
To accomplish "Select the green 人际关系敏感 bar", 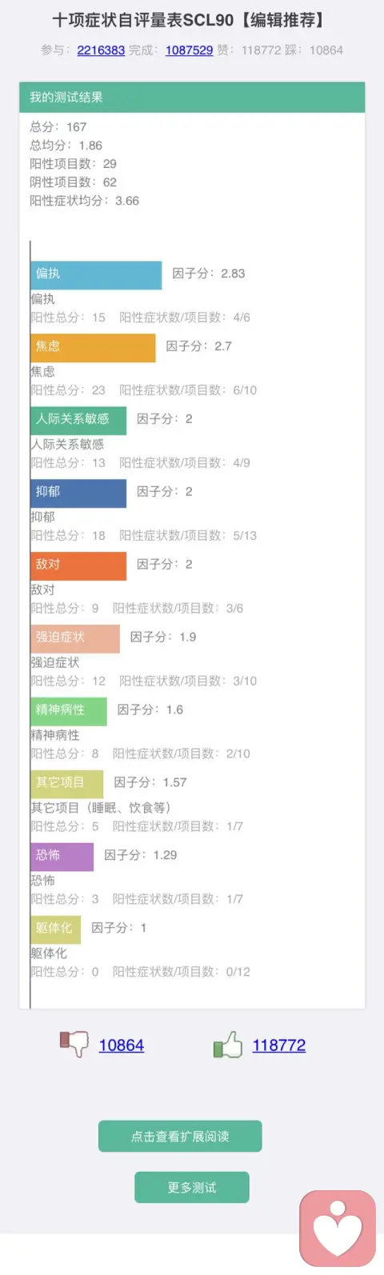I will [x=78, y=420].
